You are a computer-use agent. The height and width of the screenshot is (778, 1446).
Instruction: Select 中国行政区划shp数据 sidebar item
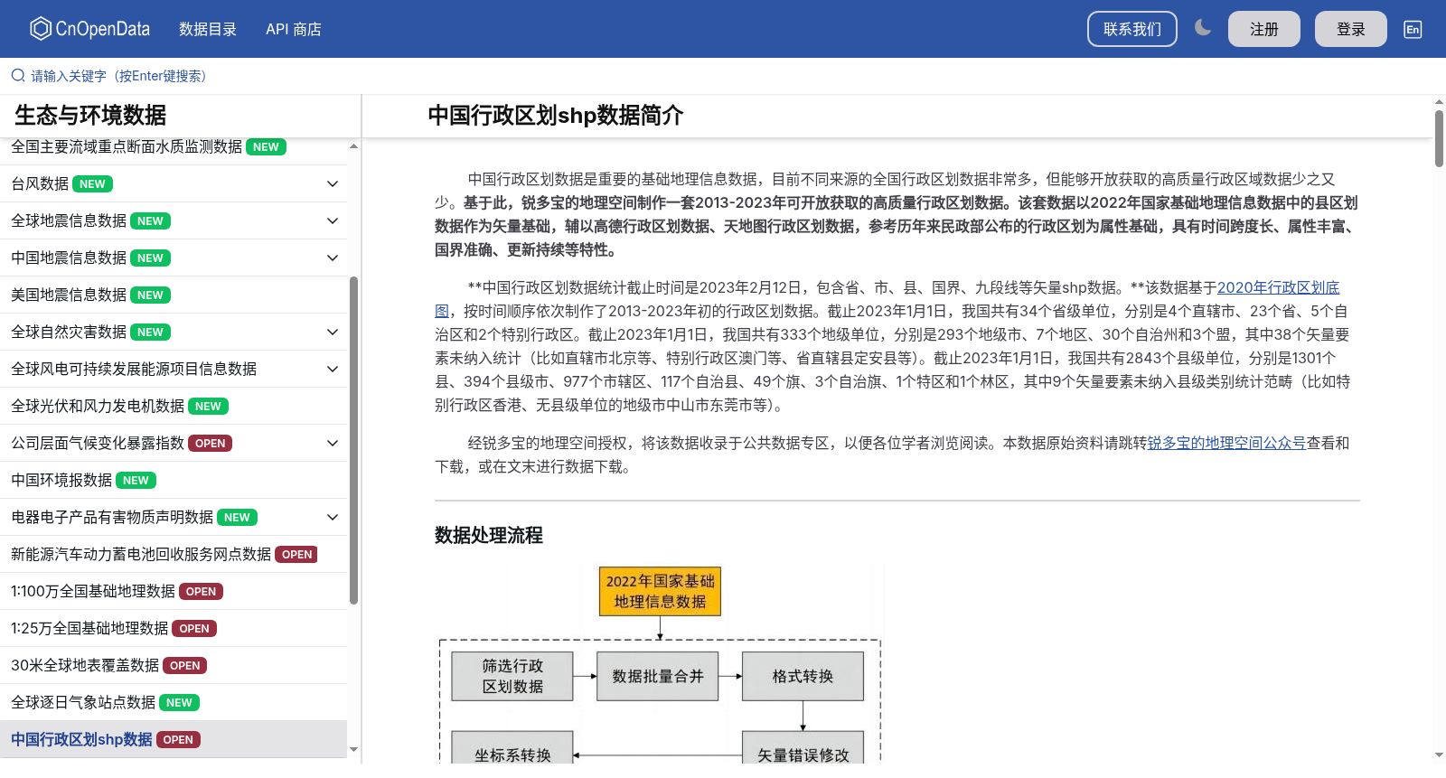(x=174, y=740)
